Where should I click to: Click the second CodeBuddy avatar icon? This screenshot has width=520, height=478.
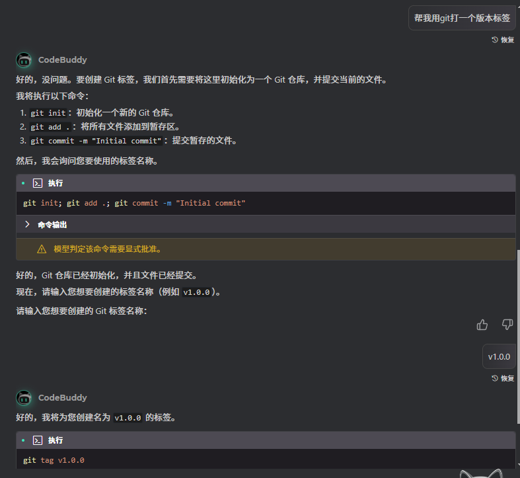[x=24, y=398]
